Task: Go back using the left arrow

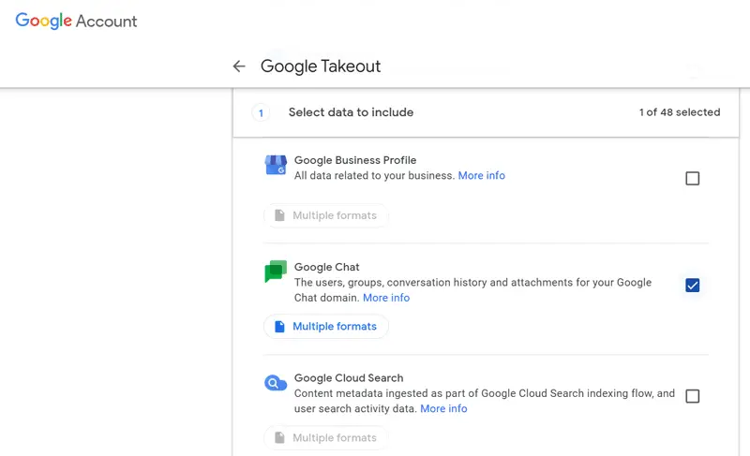Action: [239, 66]
